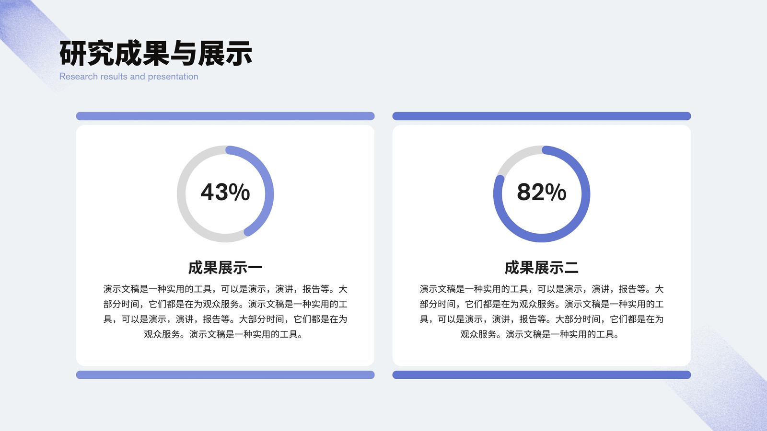767x431 pixels.
Task: Click the 43% percentage text
Action: (x=225, y=192)
